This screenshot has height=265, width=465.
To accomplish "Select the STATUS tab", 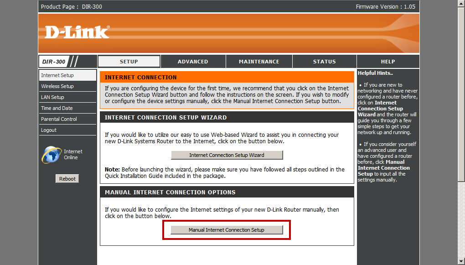I will point(324,62).
